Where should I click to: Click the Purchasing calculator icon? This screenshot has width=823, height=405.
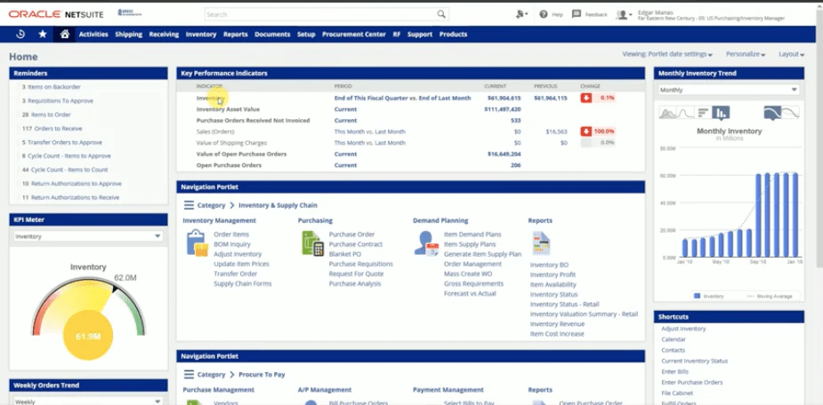point(313,243)
